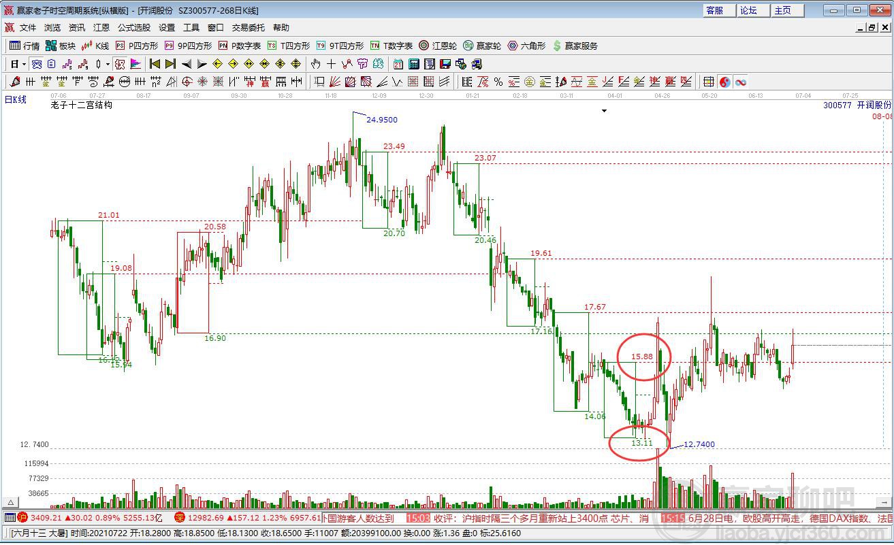Screen dimensions: 894x545
Task: Click the 24.9500 peak price label
Action: (x=382, y=120)
